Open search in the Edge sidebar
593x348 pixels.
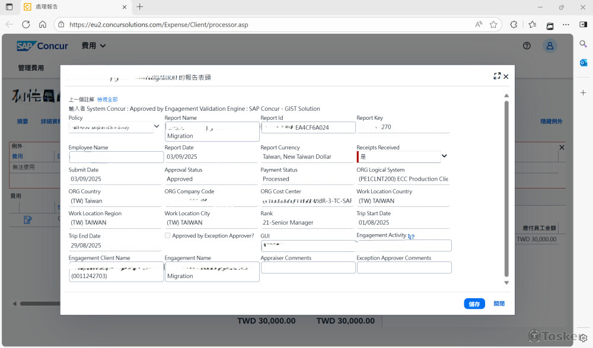pyautogui.click(x=583, y=43)
